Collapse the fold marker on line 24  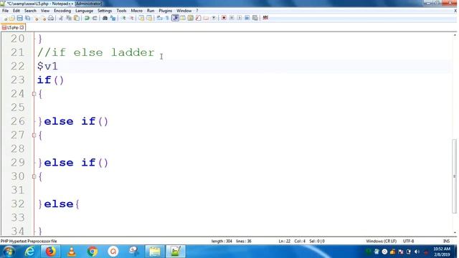coord(34,94)
